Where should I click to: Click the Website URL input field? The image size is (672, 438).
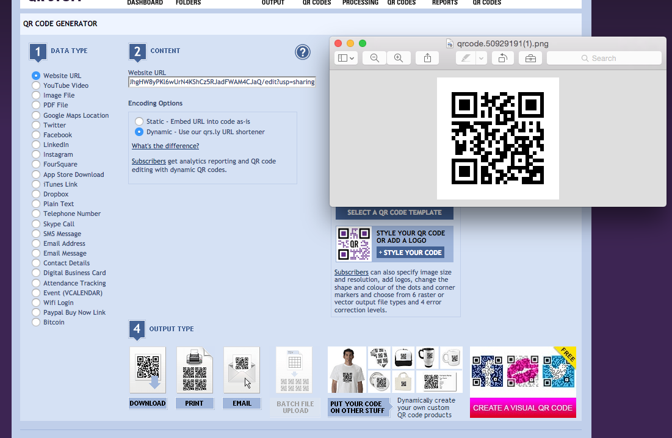tap(221, 82)
